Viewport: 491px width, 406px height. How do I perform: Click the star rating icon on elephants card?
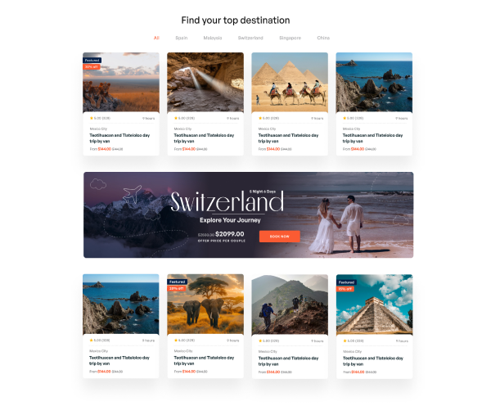pyautogui.click(x=176, y=341)
